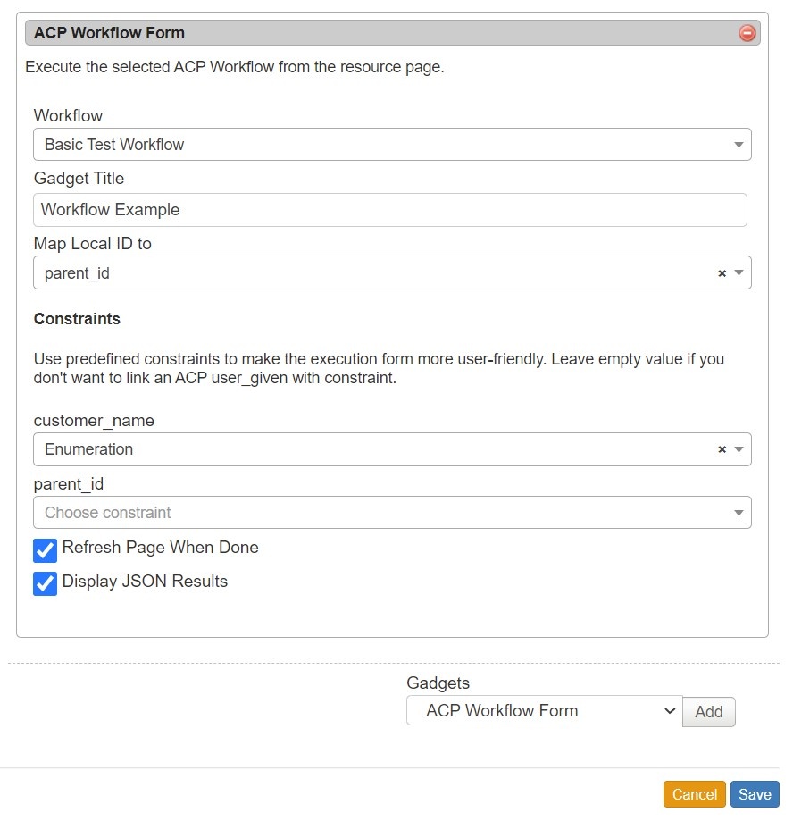Click the Map Local ID dropdown arrow
This screenshot has height=821, width=793.
coord(739,273)
